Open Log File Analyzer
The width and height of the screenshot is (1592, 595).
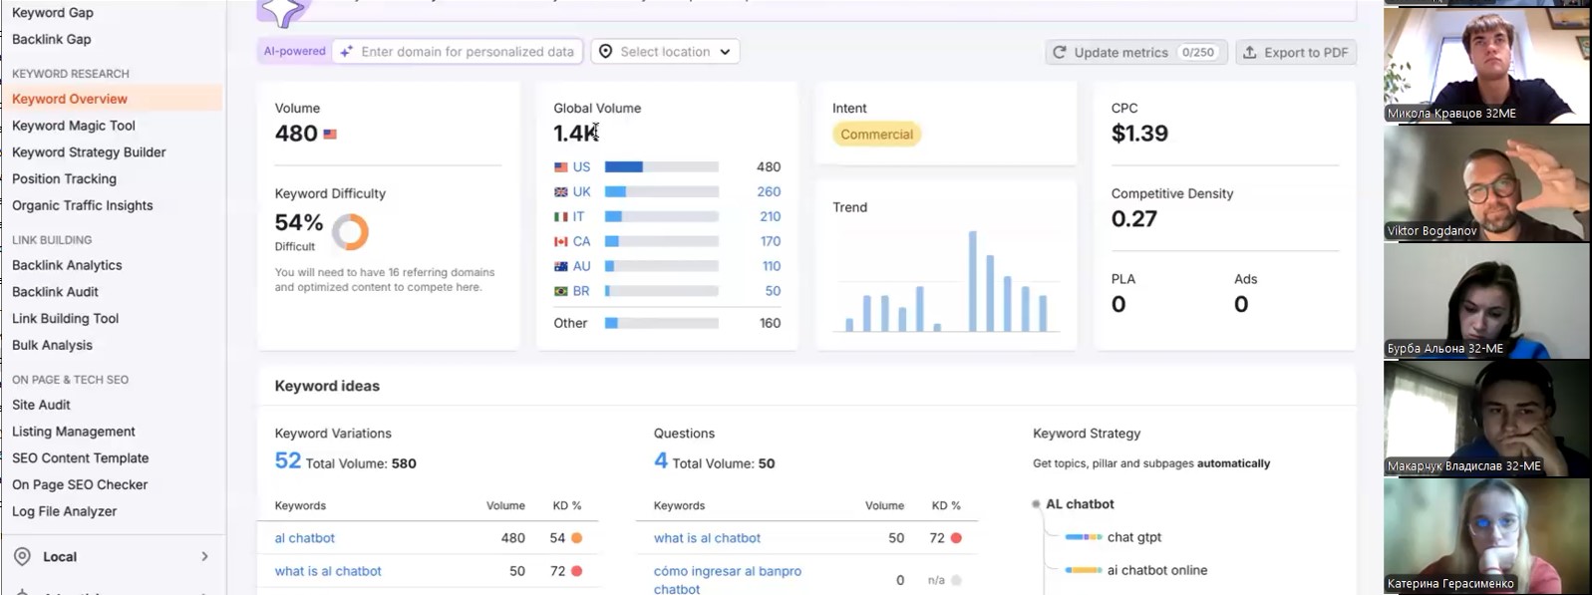[64, 511]
